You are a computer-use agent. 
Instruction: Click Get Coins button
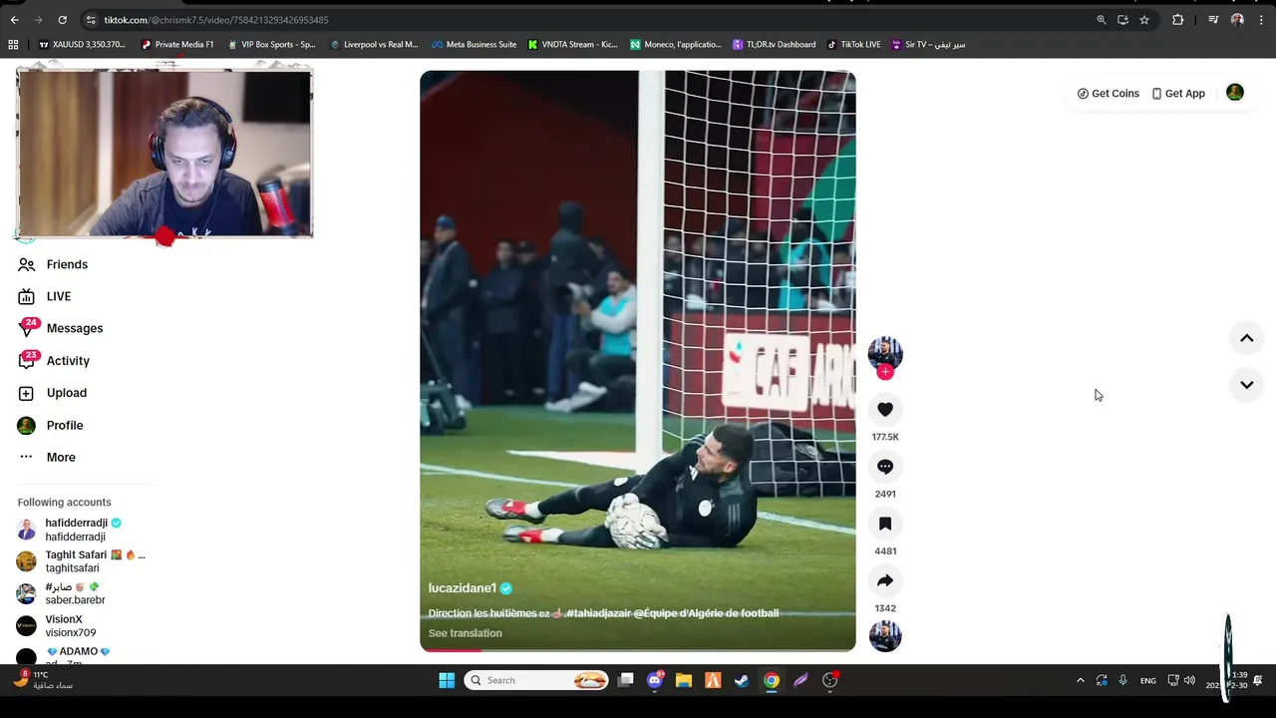[x=1108, y=94]
